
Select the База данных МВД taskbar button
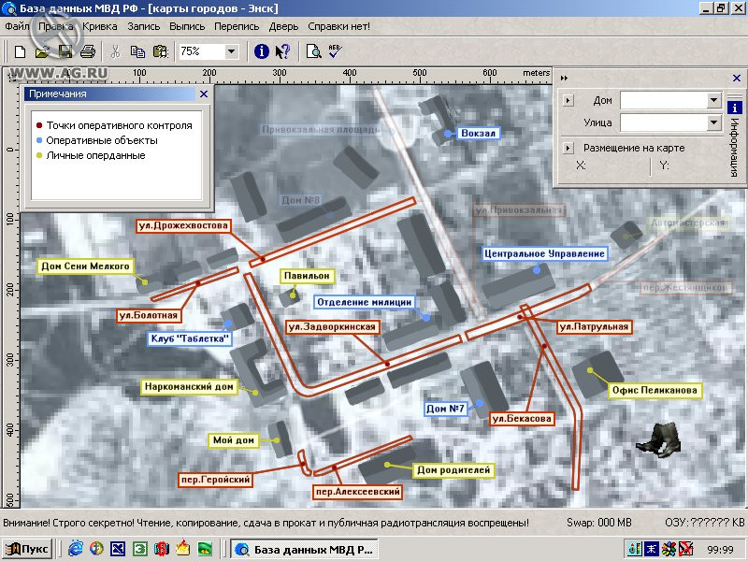305,549
